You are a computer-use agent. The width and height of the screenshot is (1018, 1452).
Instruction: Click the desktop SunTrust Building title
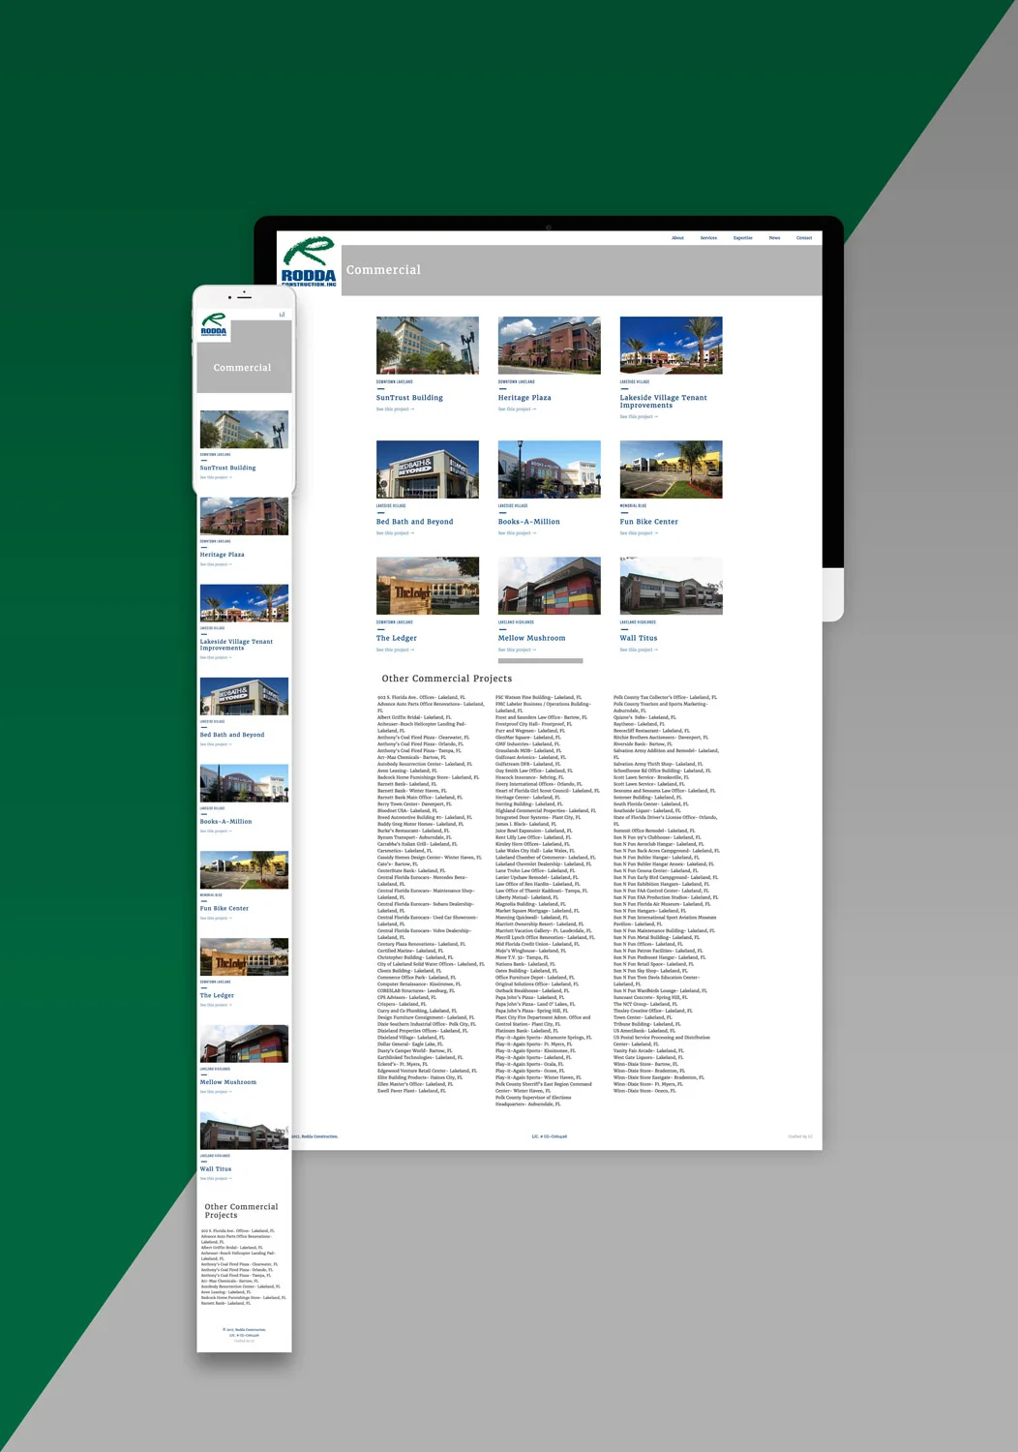click(409, 398)
